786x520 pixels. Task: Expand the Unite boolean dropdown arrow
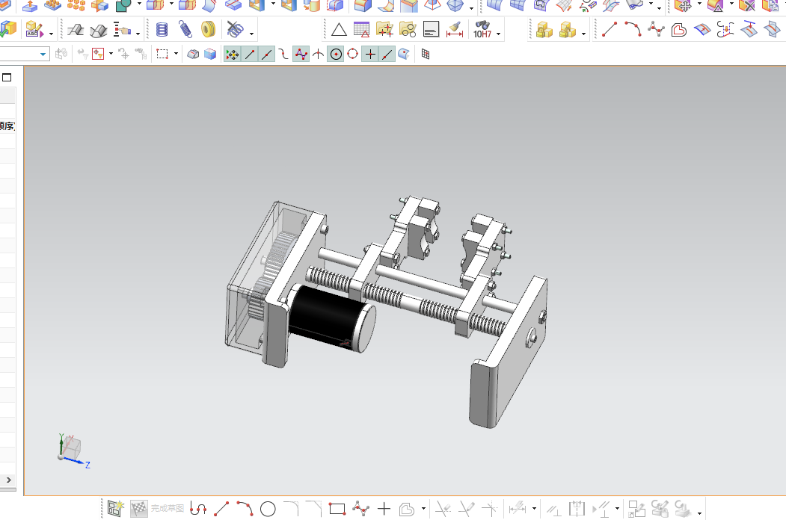click(139, 4)
